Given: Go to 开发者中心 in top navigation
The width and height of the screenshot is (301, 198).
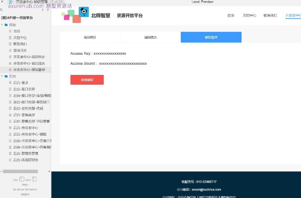Looking at the screenshot, I should pyautogui.click(x=293, y=15).
